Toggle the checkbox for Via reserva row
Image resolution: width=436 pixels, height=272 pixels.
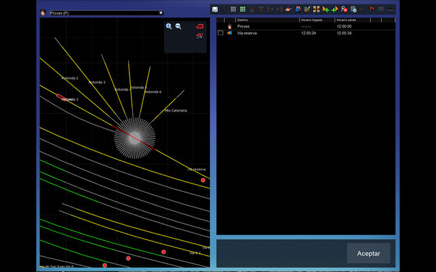click(x=220, y=33)
